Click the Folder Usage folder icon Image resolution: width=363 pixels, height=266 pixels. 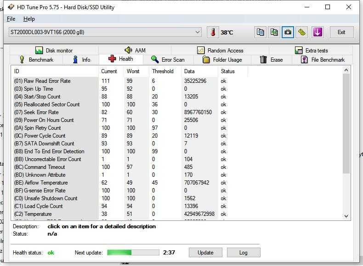tap(206, 60)
